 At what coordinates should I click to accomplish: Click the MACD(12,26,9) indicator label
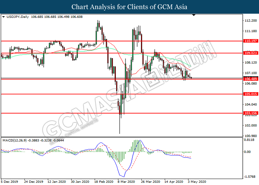coord(14,140)
